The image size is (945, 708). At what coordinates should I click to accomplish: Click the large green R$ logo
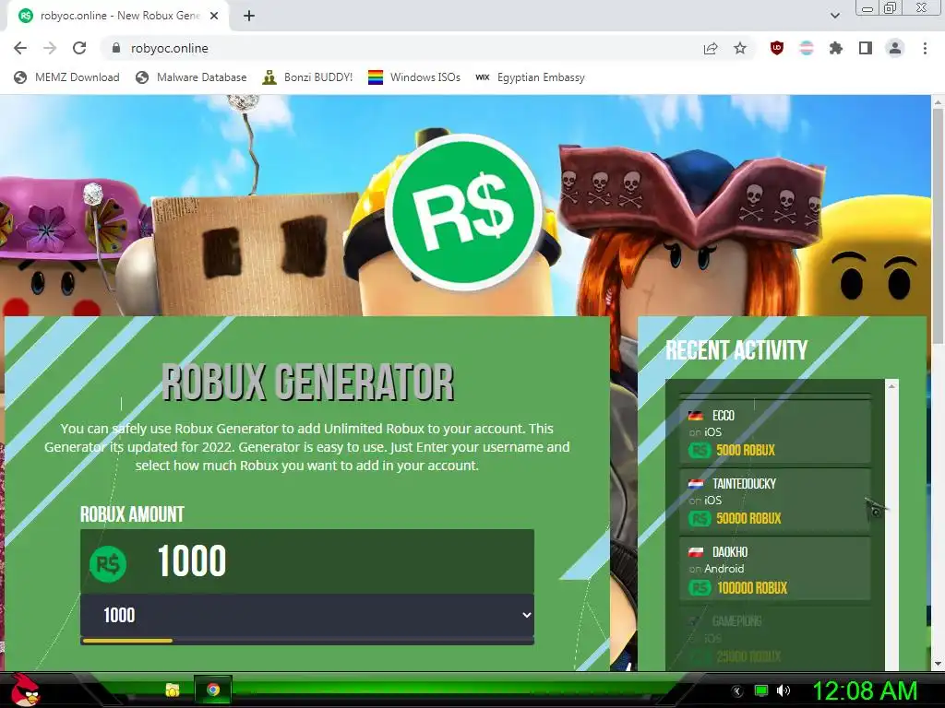(463, 212)
